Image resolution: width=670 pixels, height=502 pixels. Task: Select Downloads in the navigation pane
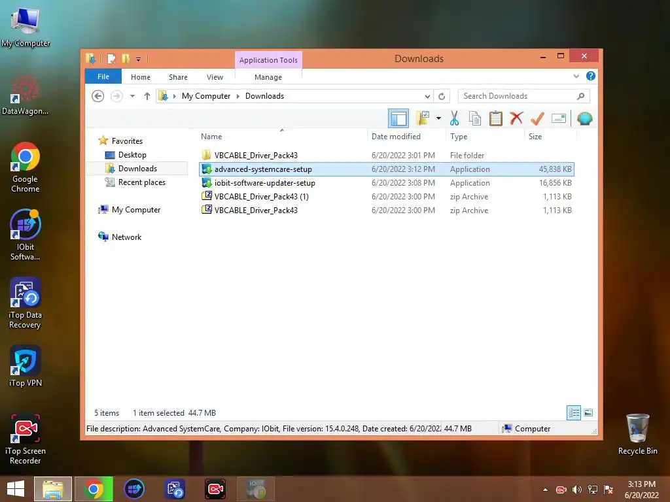click(x=137, y=169)
